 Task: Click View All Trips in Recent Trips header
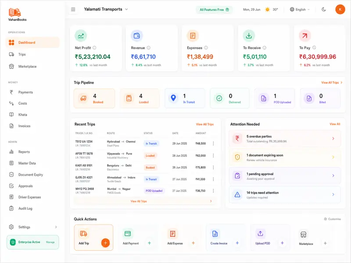pos(205,124)
